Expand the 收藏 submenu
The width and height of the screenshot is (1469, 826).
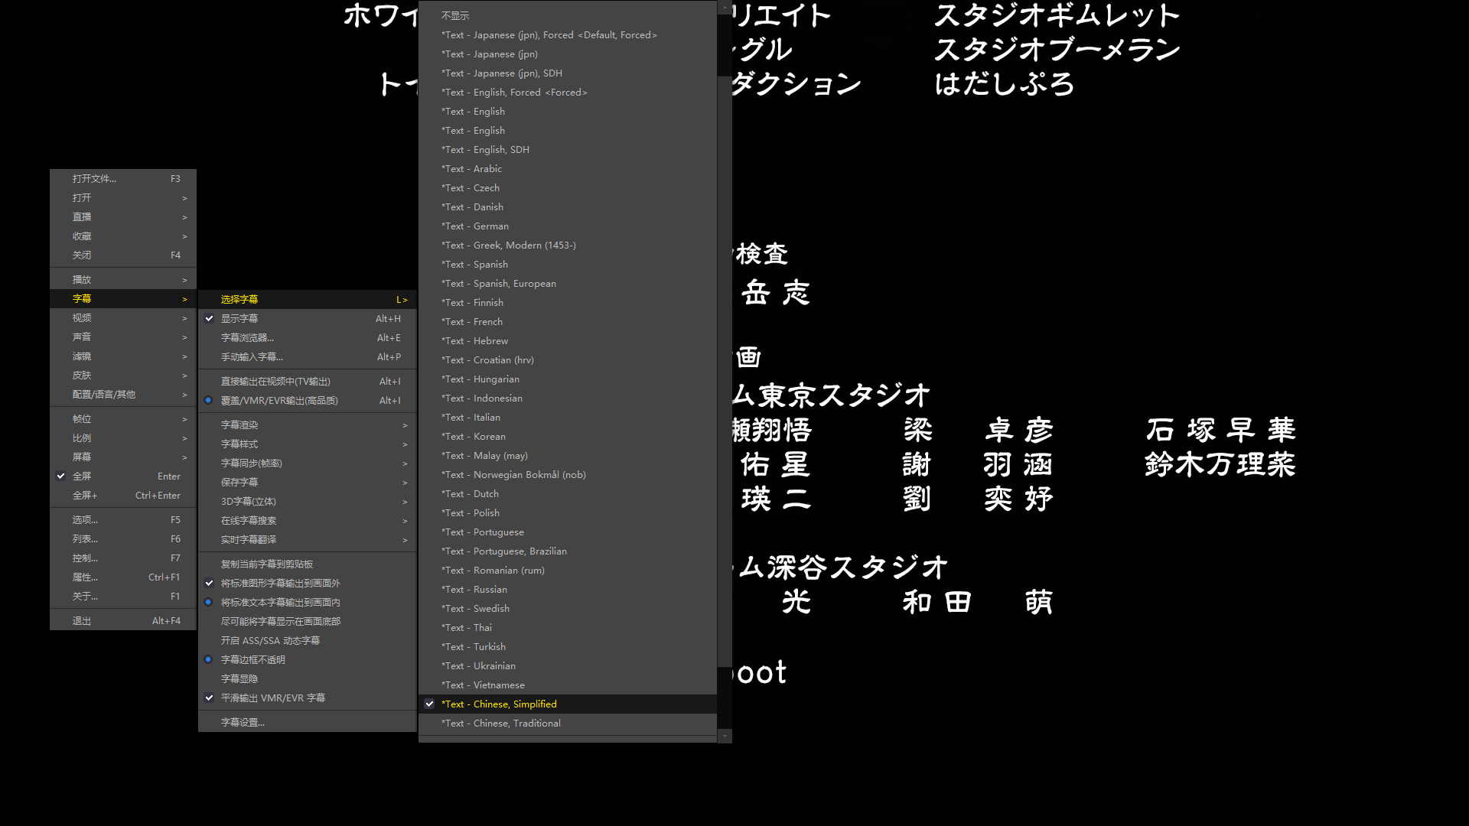123,236
